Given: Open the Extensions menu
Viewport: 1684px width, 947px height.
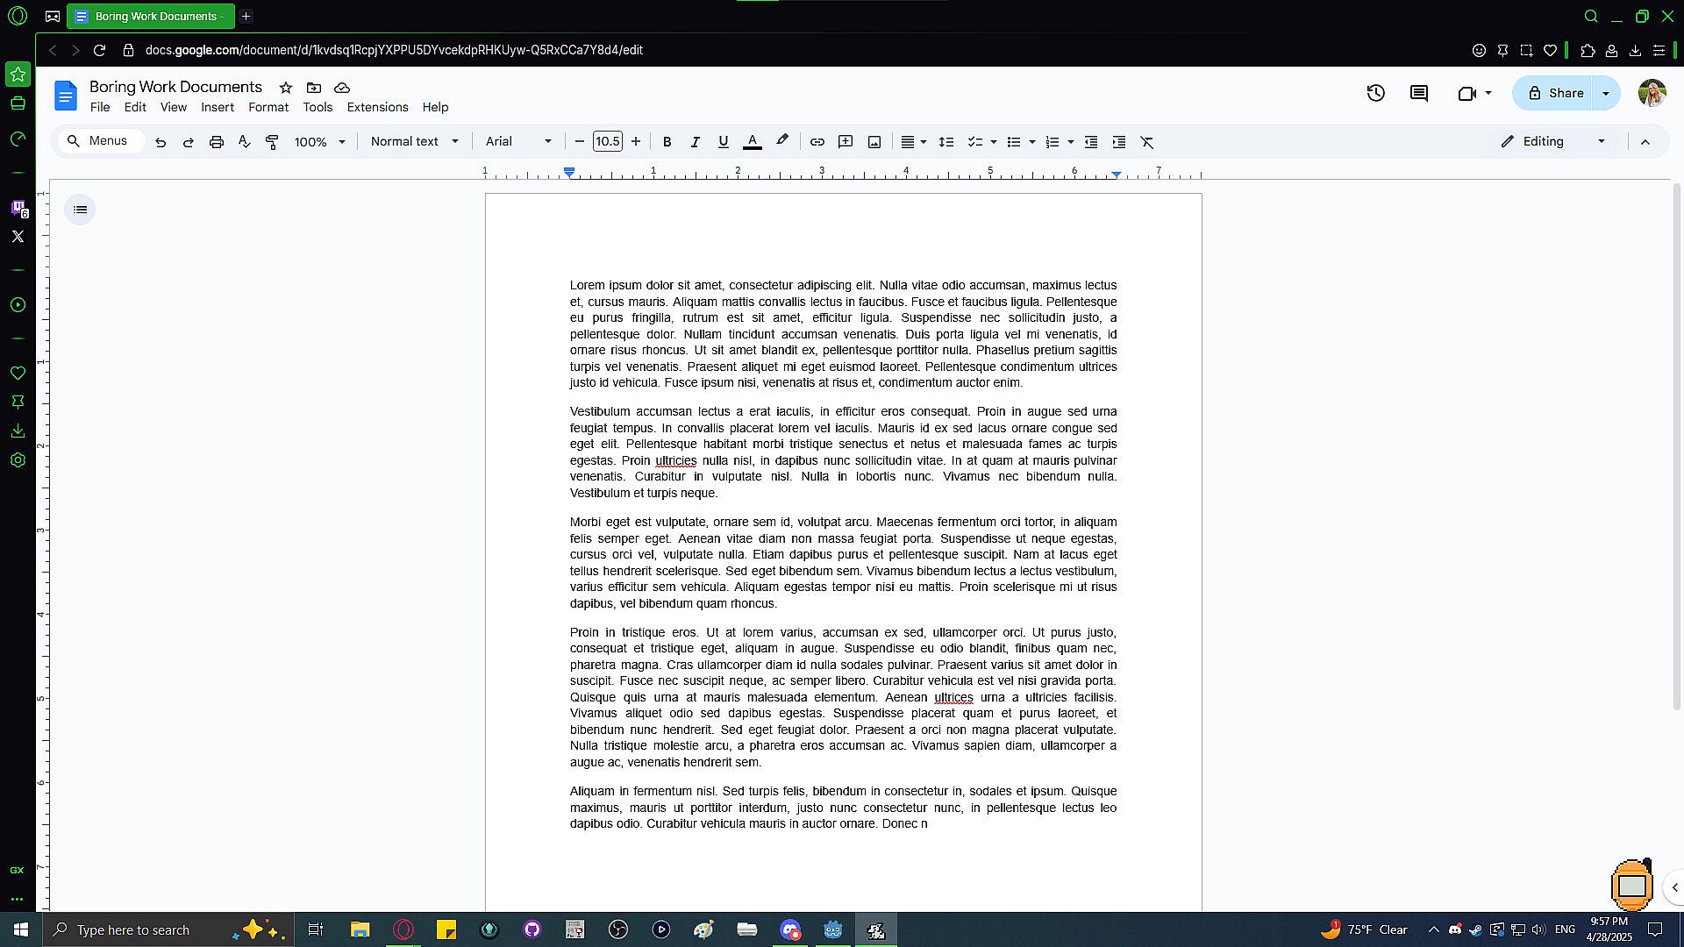Looking at the screenshot, I should click(x=377, y=107).
